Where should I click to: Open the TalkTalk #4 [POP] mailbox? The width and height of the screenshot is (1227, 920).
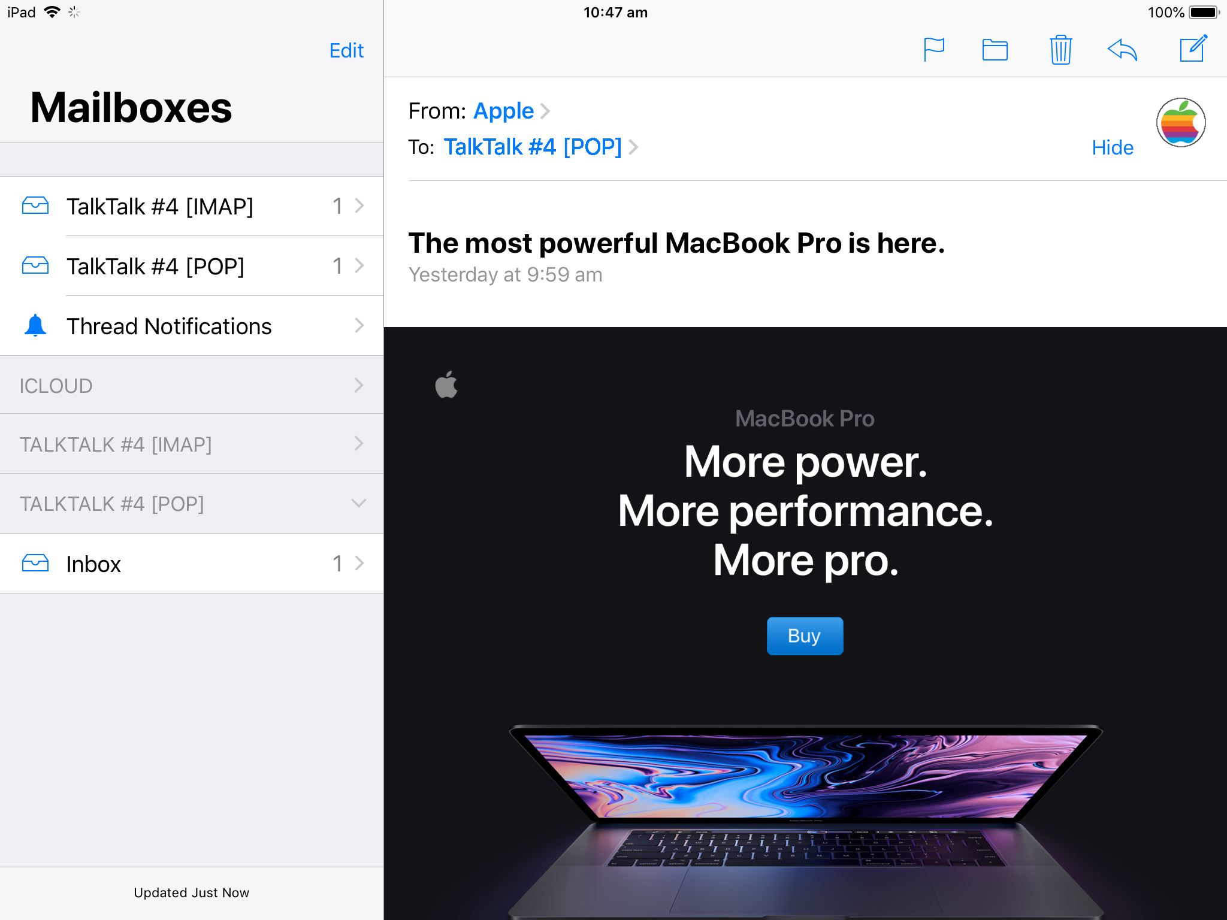click(192, 266)
